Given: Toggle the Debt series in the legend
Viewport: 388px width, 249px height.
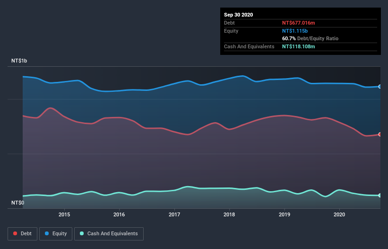Looking at the screenshot, I should [22, 234].
